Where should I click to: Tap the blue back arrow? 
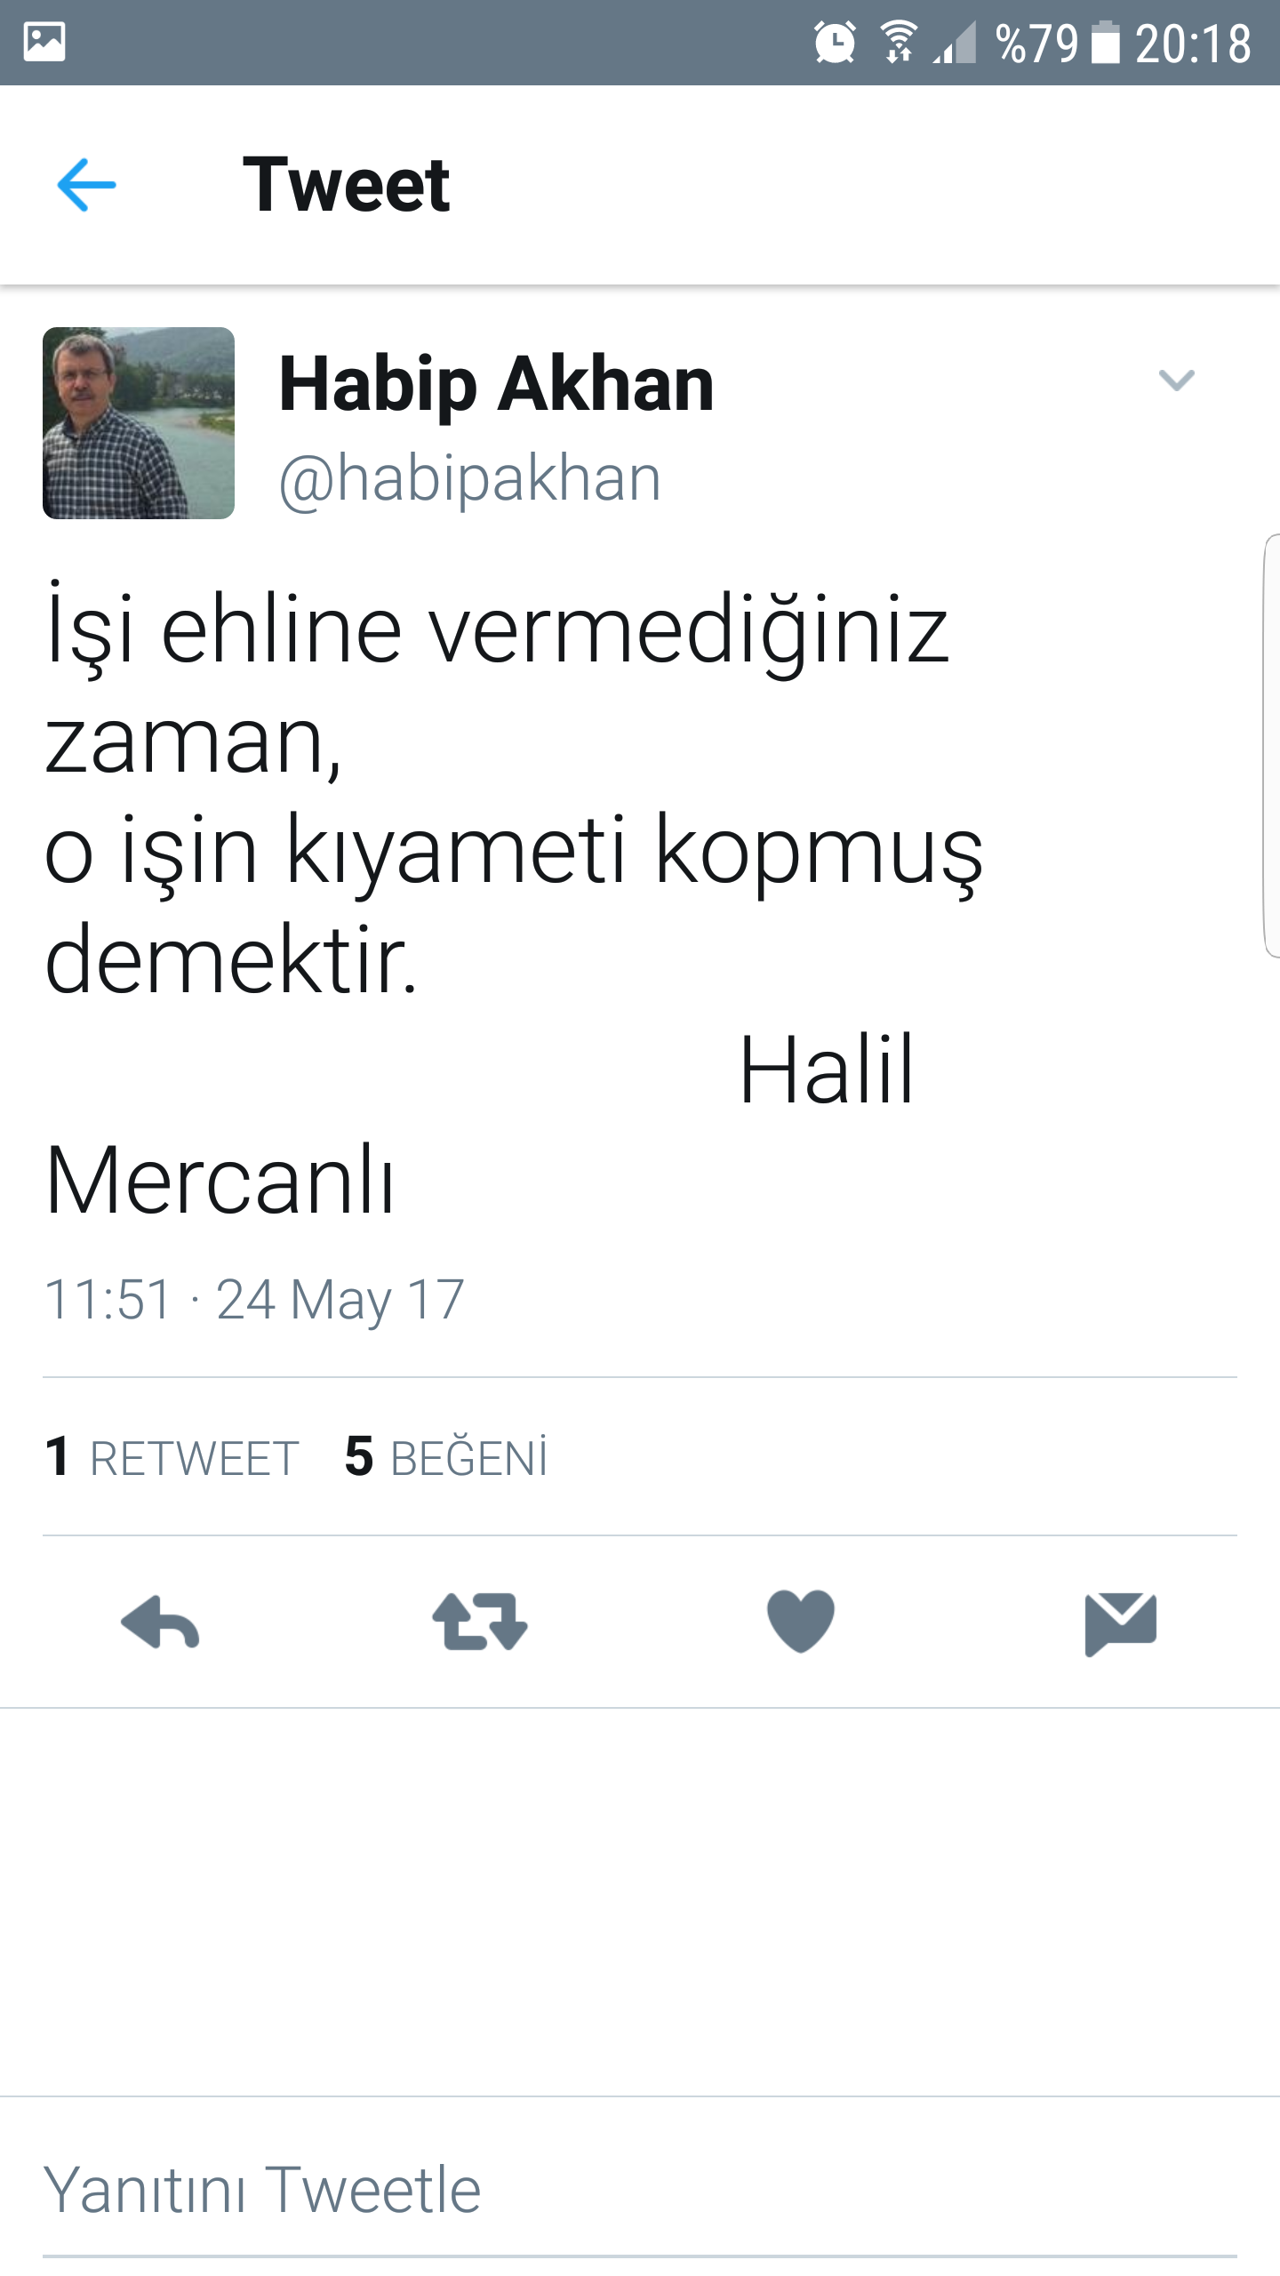tap(86, 185)
